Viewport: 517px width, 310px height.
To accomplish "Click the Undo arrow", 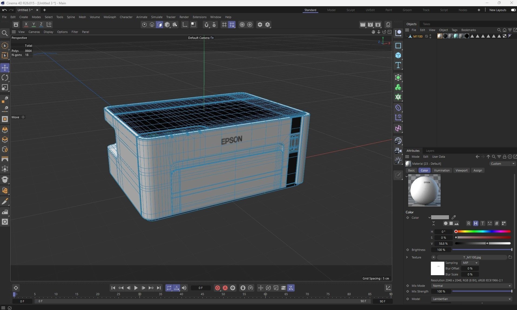I will [4, 10].
